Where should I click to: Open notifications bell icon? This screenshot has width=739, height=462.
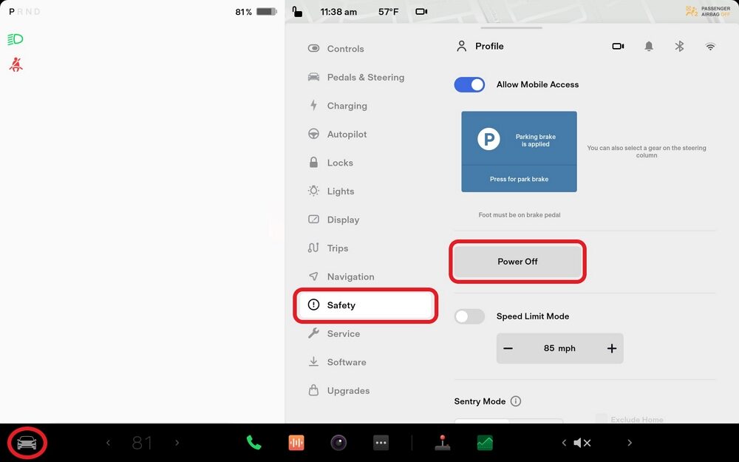tap(649, 47)
